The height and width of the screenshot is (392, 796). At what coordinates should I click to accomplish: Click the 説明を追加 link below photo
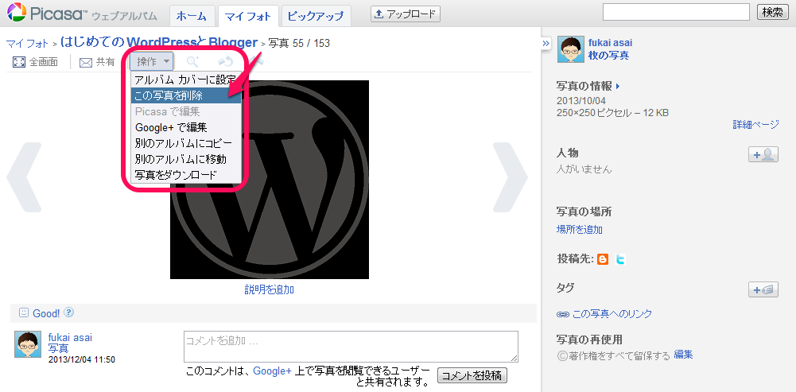tap(270, 289)
